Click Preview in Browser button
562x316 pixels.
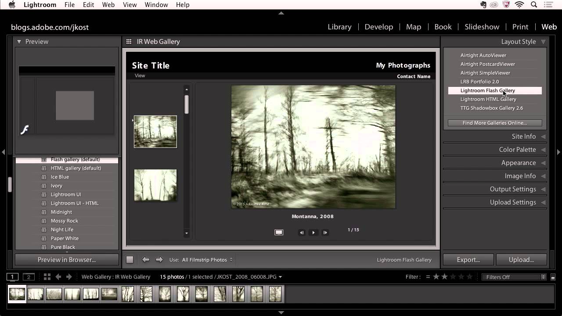(67, 260)
